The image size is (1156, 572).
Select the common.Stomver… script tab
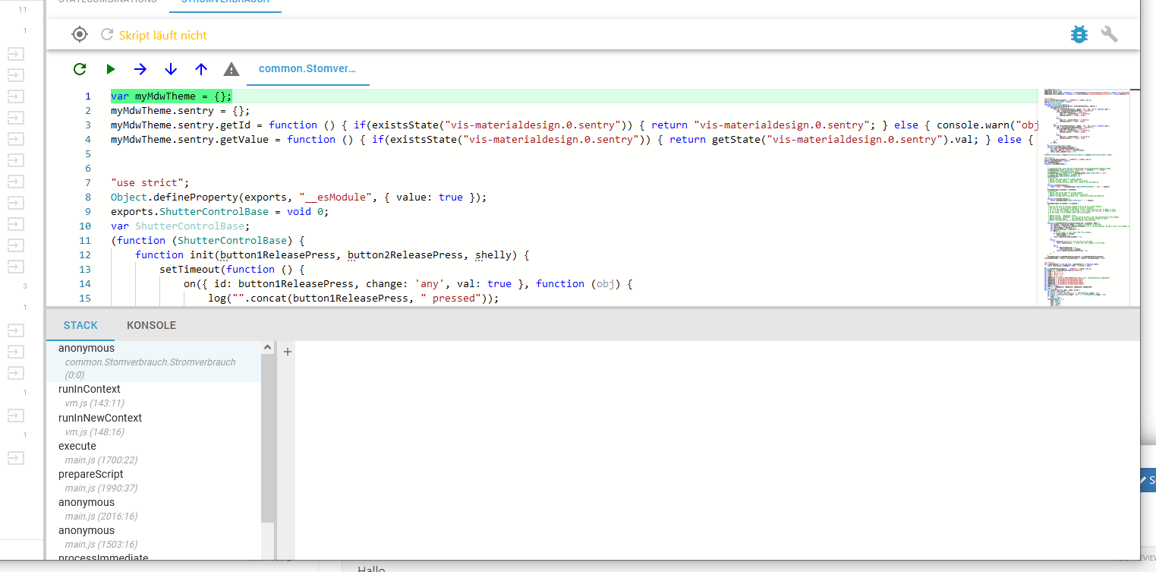coord(307,68)
